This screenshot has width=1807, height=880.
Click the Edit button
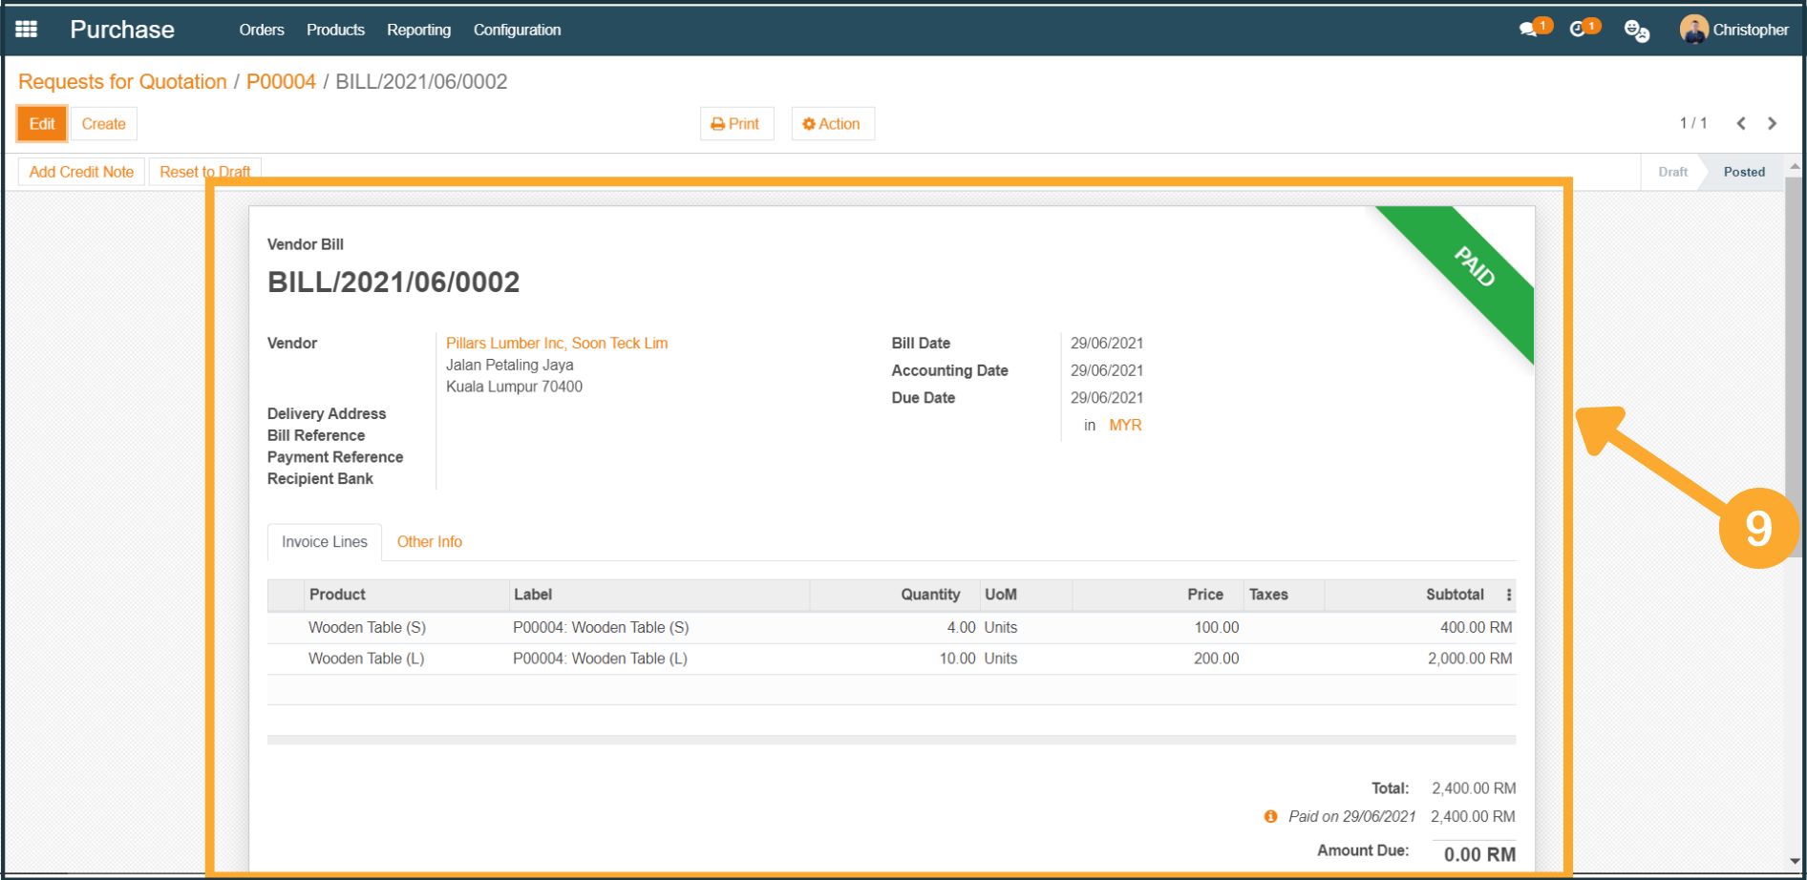(42, 124)
